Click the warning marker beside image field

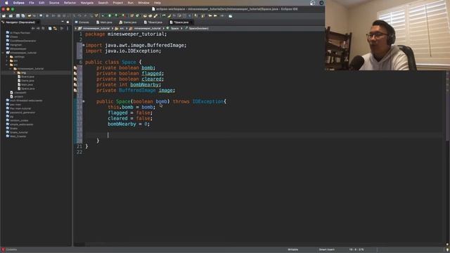pos(75,91)
